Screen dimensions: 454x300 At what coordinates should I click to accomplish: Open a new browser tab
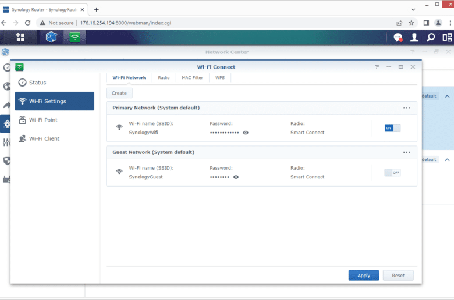(x=97, y=9)
